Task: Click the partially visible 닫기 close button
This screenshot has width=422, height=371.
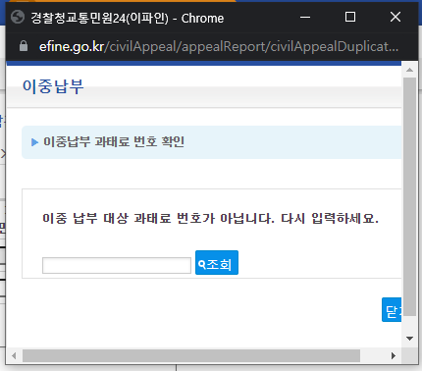Action: (392, 310)
